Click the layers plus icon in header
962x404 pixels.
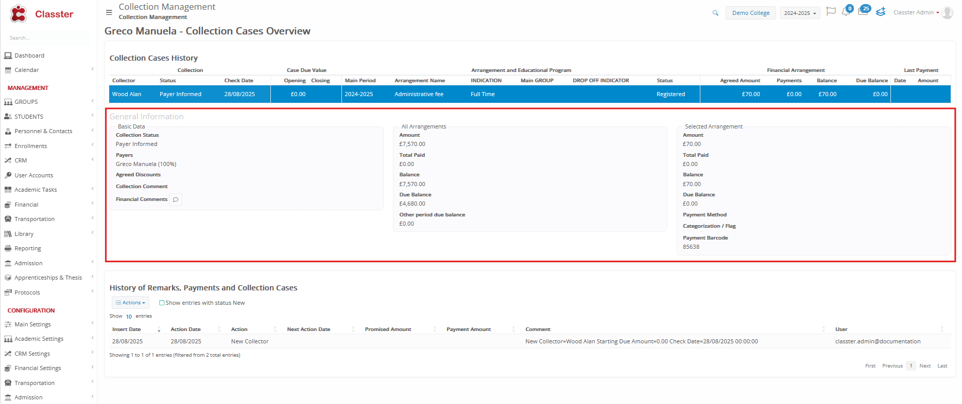click(881, 12)
